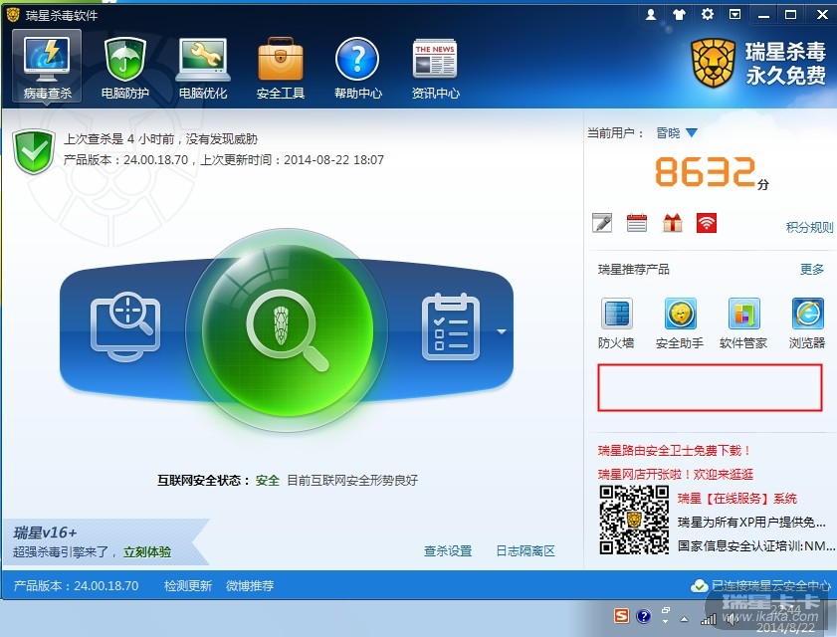Open 瑞星为所有XP用户提供免 news link
This screenshot has height=637, width=837.
pyautogui.click(x=751, y=522)
